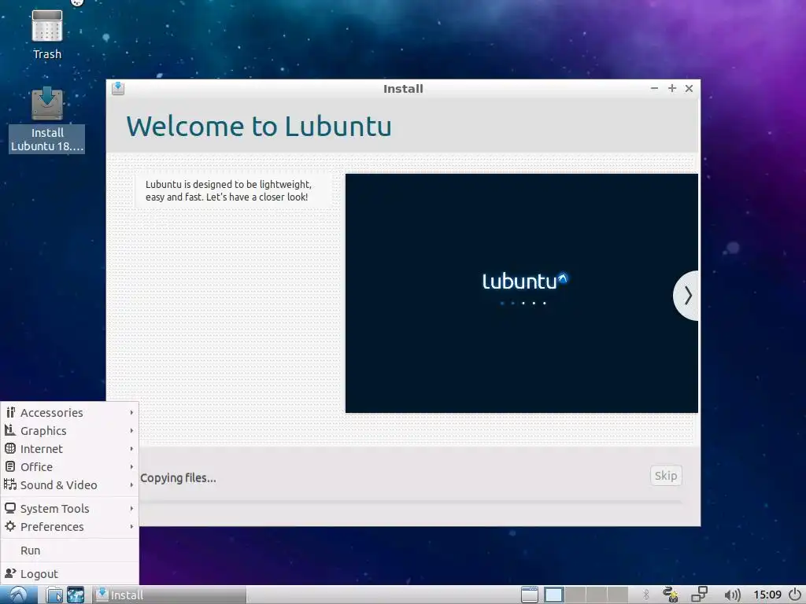Viewport: 806px width, 604px height.
Task: Select the Install Lubuntu 18 desktop icon
Action: [x=46, y=120]
